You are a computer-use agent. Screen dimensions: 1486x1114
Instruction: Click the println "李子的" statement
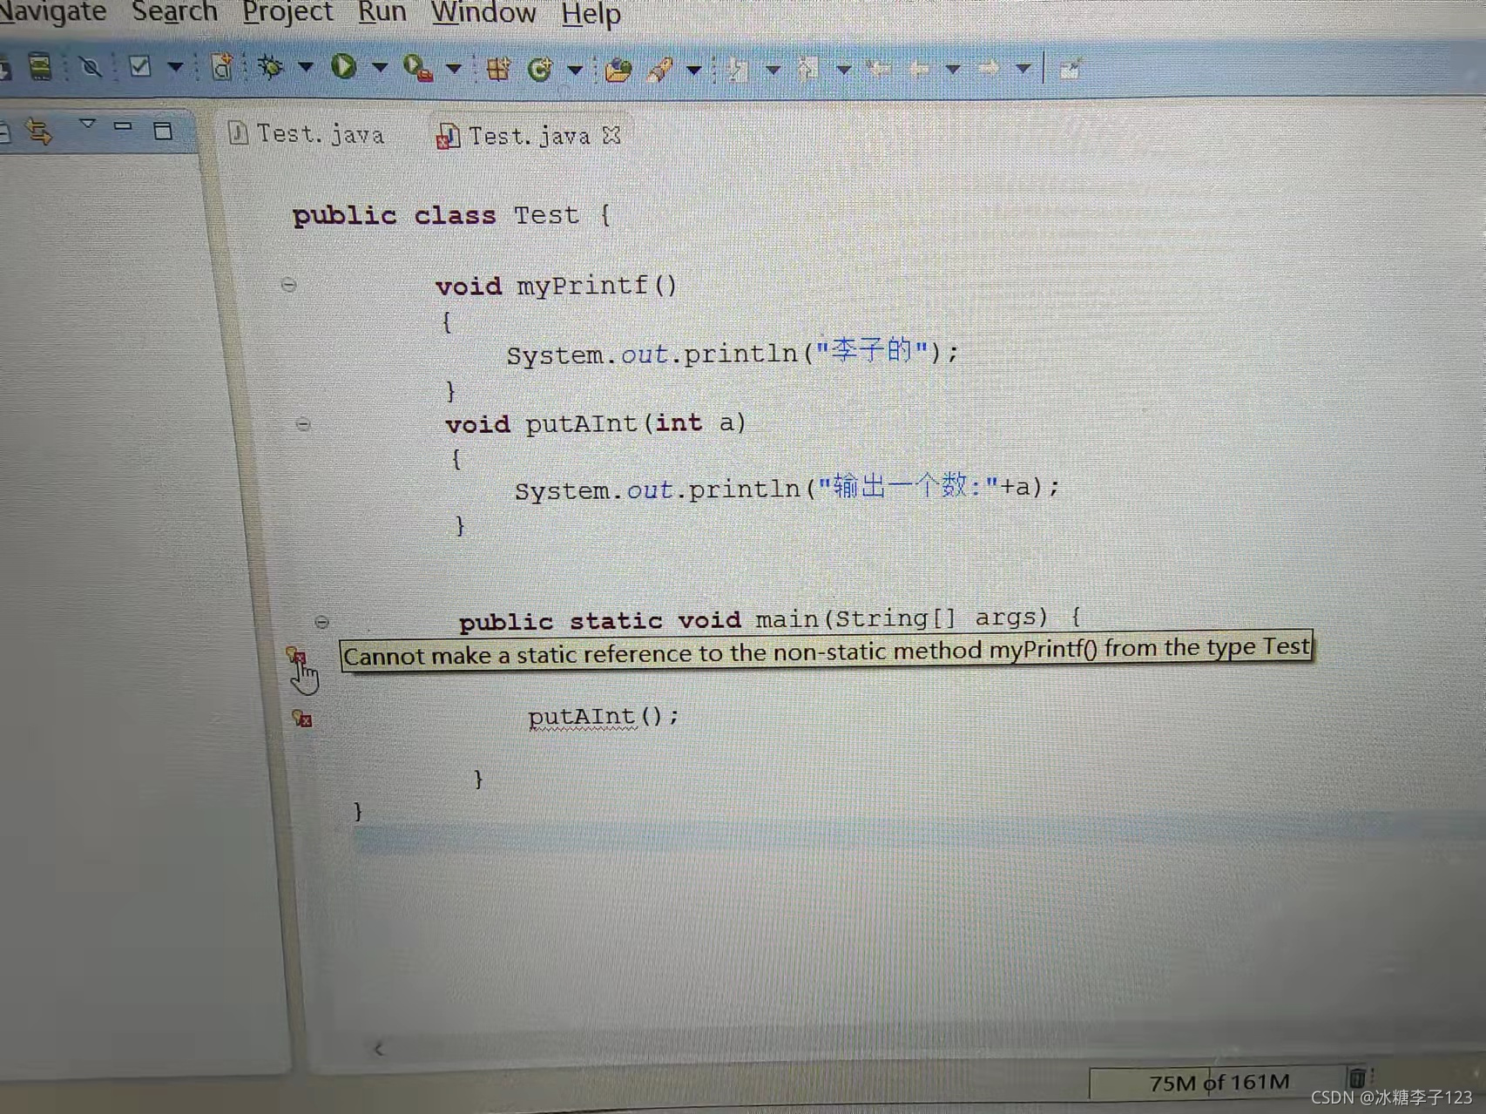(732, 353)
